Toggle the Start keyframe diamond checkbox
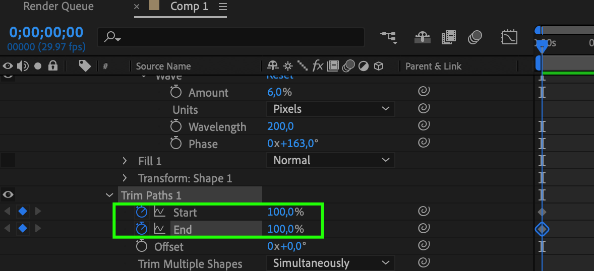 pyautogui.click(x=23, y=212)
